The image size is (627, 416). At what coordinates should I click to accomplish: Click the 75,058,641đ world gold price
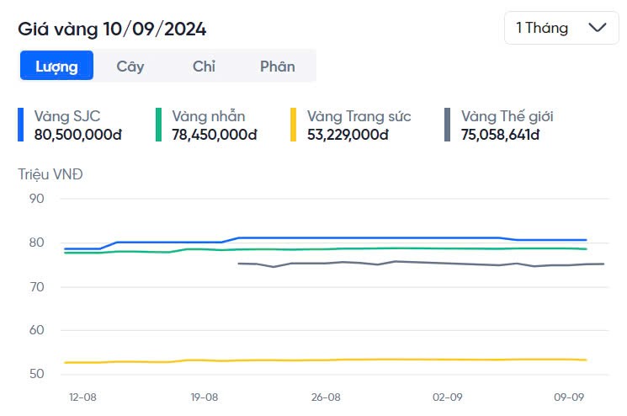pos(500,134)
